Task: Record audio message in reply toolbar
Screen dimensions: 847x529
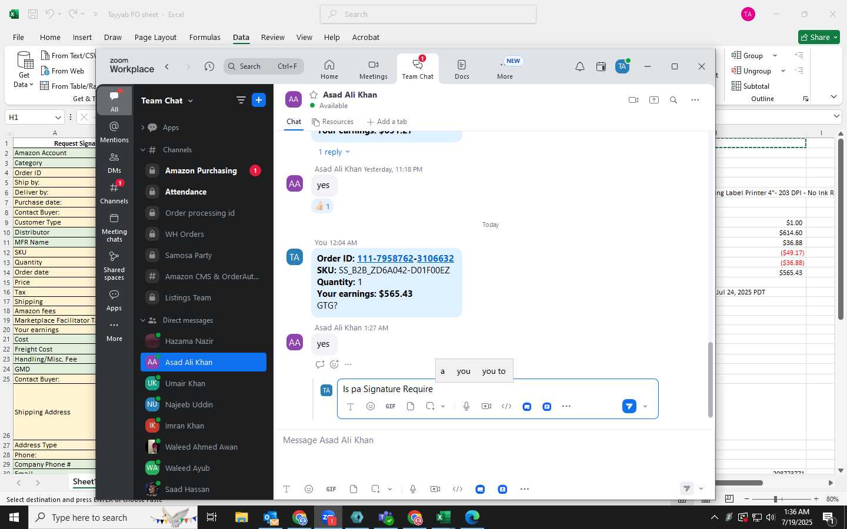Action: [466, 406]
